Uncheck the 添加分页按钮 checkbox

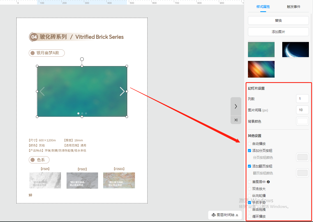(249, 151)
